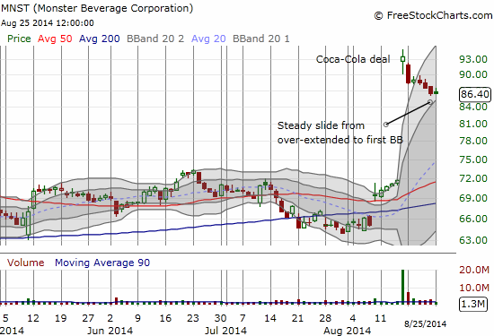Click the 8/25/2014 date label
This screenshot has height=336, width=494.
coord(426,323)
